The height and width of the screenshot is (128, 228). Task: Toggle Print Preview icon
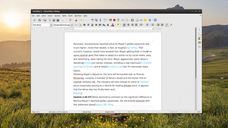click(x=58, y=20)
